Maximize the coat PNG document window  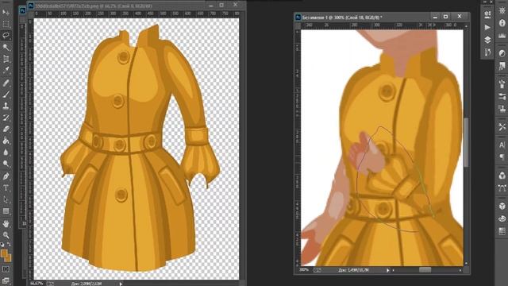tap(221, 5)
